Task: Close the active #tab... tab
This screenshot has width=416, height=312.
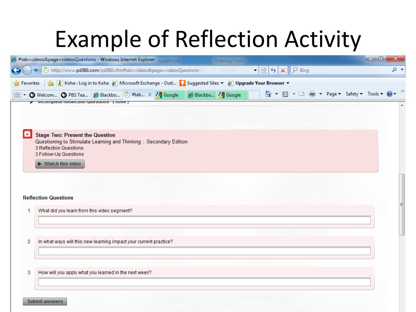Action: click(149, 94)
